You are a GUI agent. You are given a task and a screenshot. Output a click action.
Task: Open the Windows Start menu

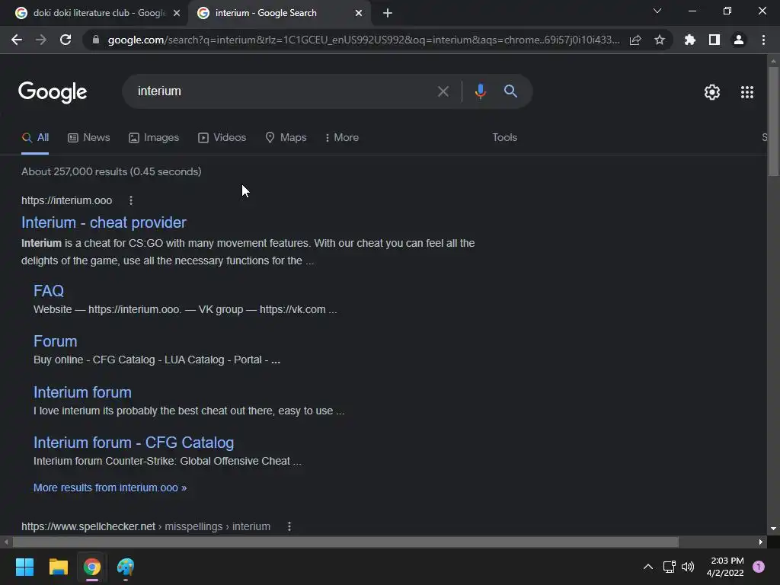(x=24, y=567)
